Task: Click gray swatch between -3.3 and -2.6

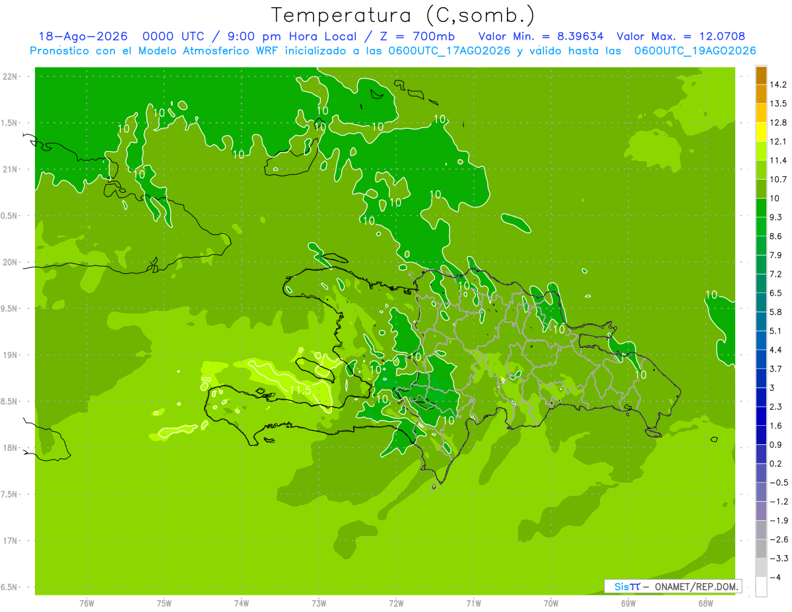Action: click(761, 549)
